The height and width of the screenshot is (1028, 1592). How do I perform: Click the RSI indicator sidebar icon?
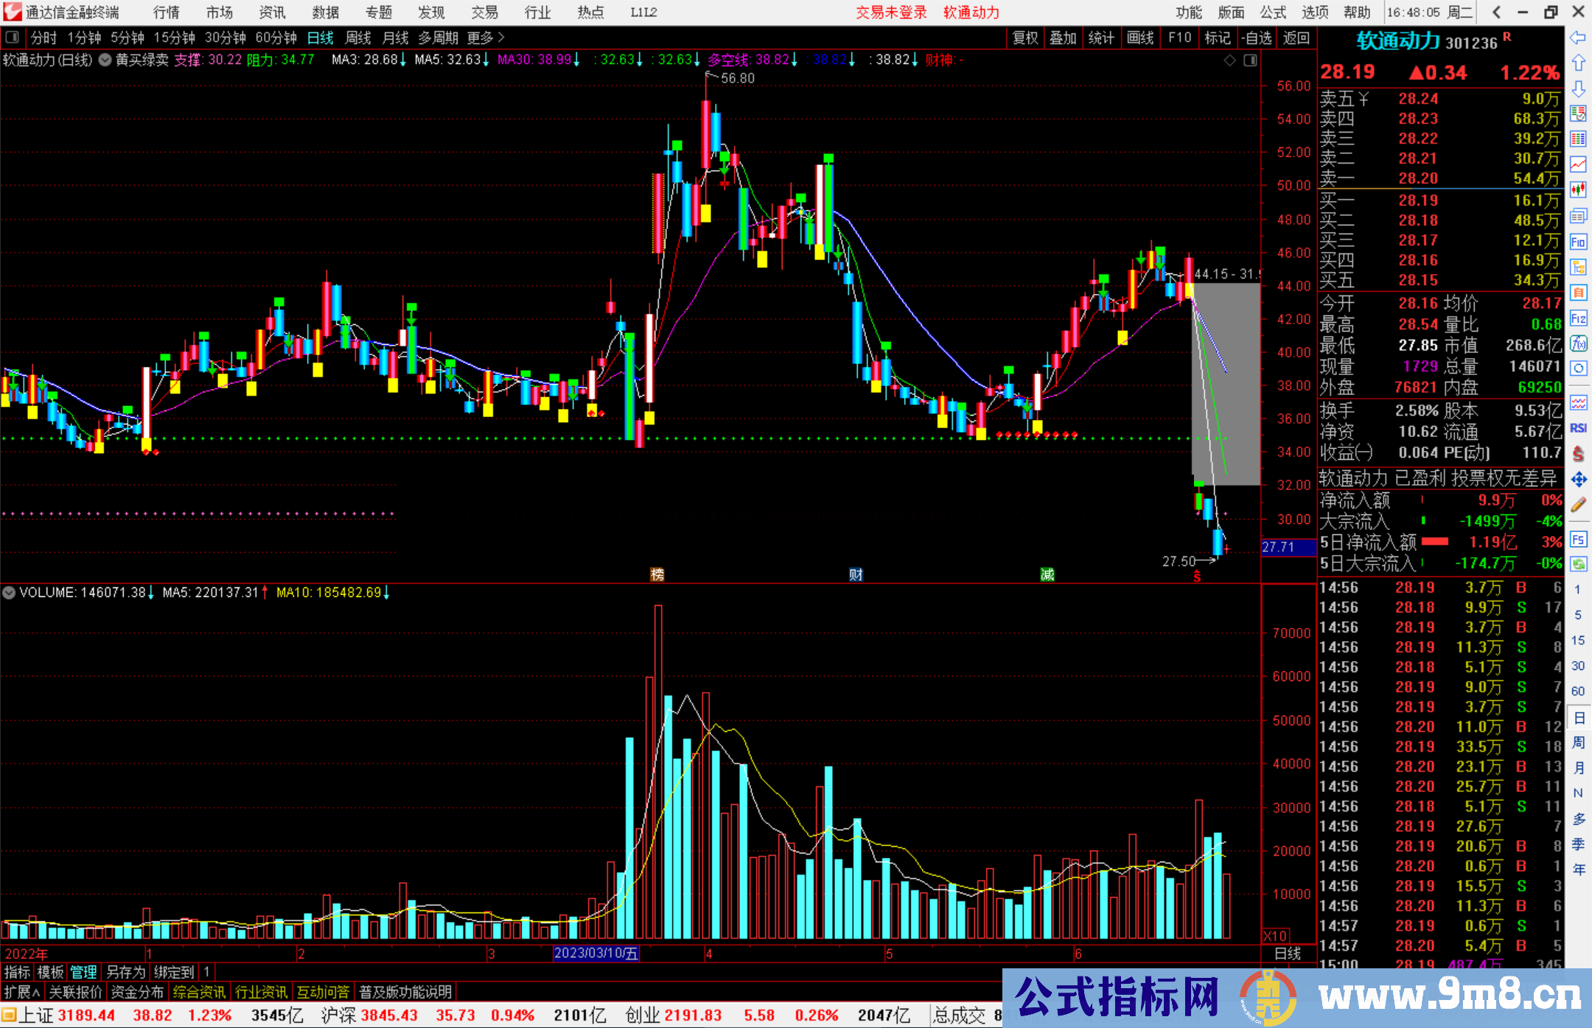(x=1578, y=428)
